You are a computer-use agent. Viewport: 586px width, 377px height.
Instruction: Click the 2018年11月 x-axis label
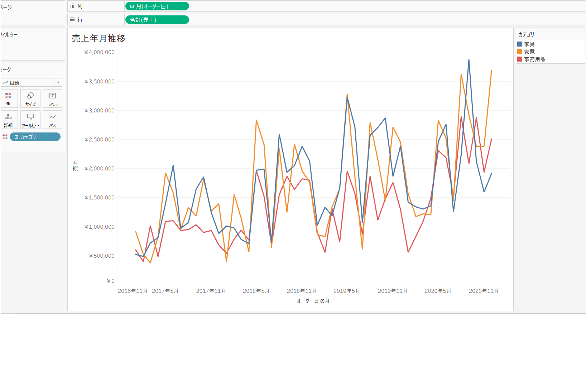[x=302, y=291]
